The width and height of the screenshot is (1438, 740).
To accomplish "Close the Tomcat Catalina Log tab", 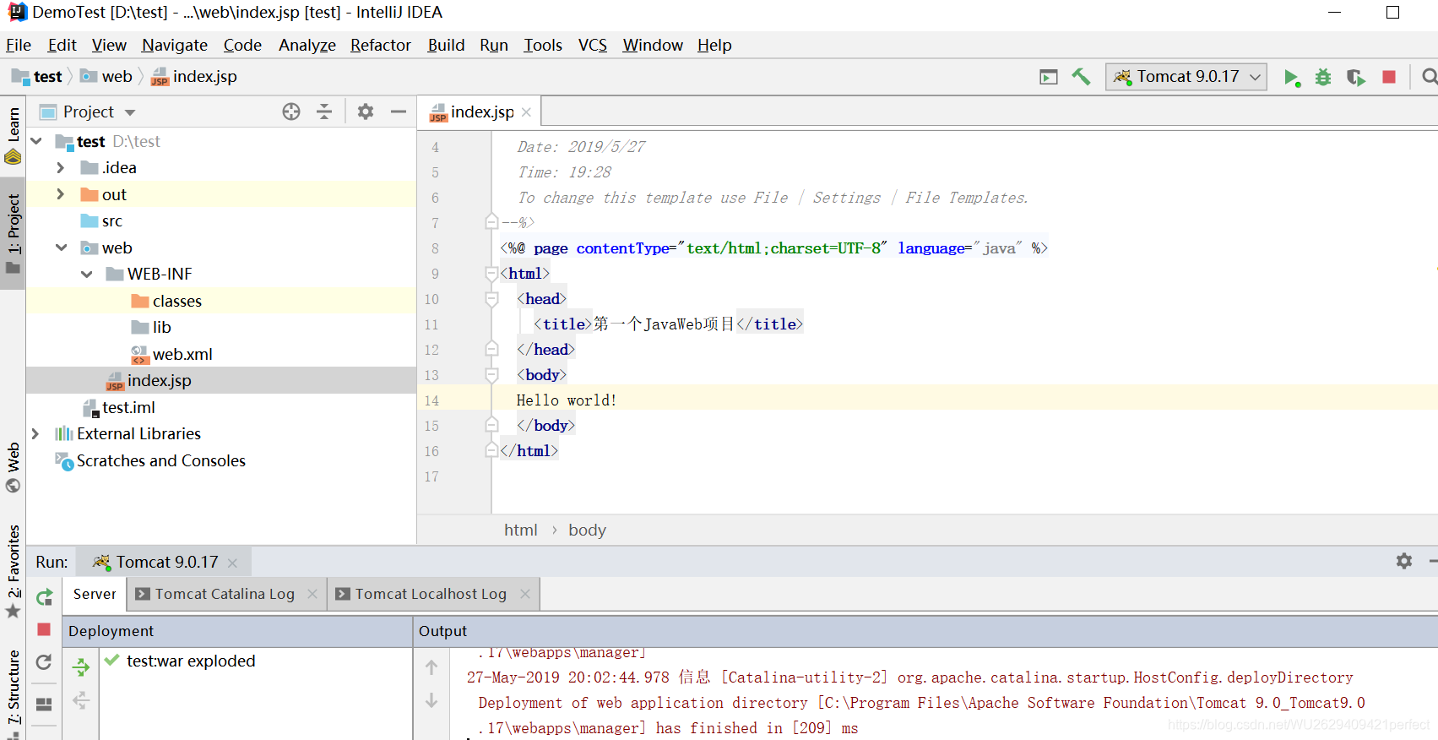I will point(312,594).
